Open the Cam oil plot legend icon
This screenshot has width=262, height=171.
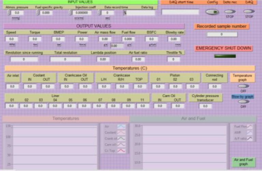[x=121, y=145]
